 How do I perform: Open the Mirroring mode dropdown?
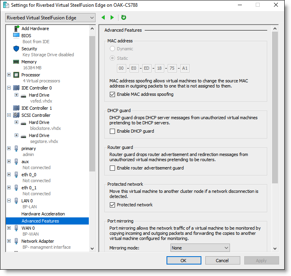(200, 248)
